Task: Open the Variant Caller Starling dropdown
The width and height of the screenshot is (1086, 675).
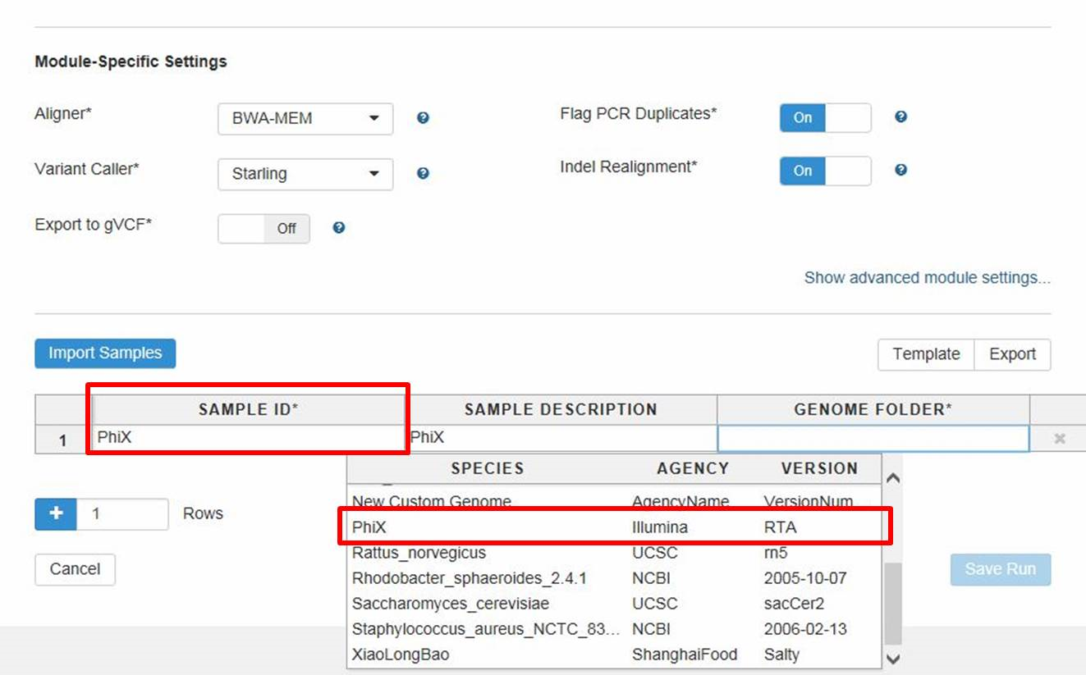Action: 305,174
